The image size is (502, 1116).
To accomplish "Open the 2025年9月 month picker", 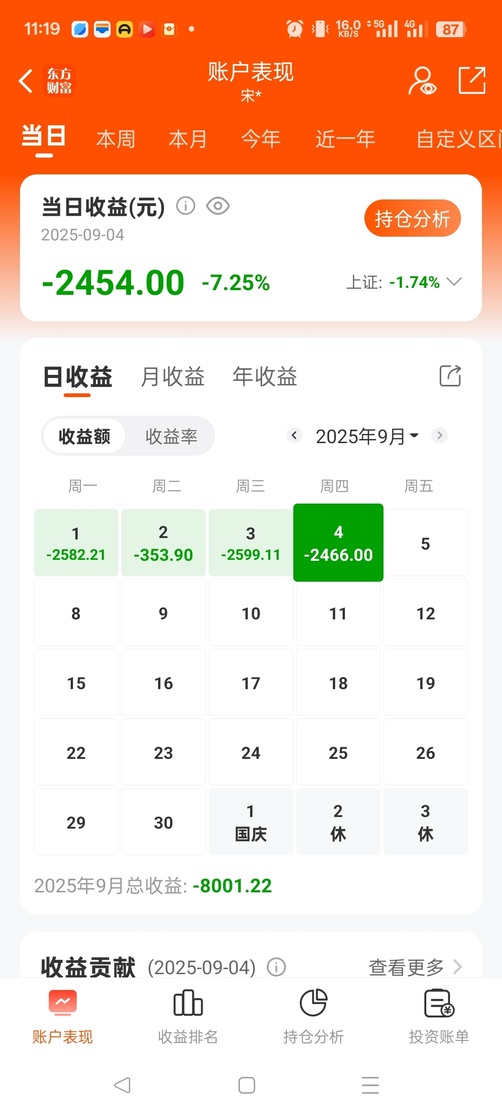I will (x=367, y=436).
